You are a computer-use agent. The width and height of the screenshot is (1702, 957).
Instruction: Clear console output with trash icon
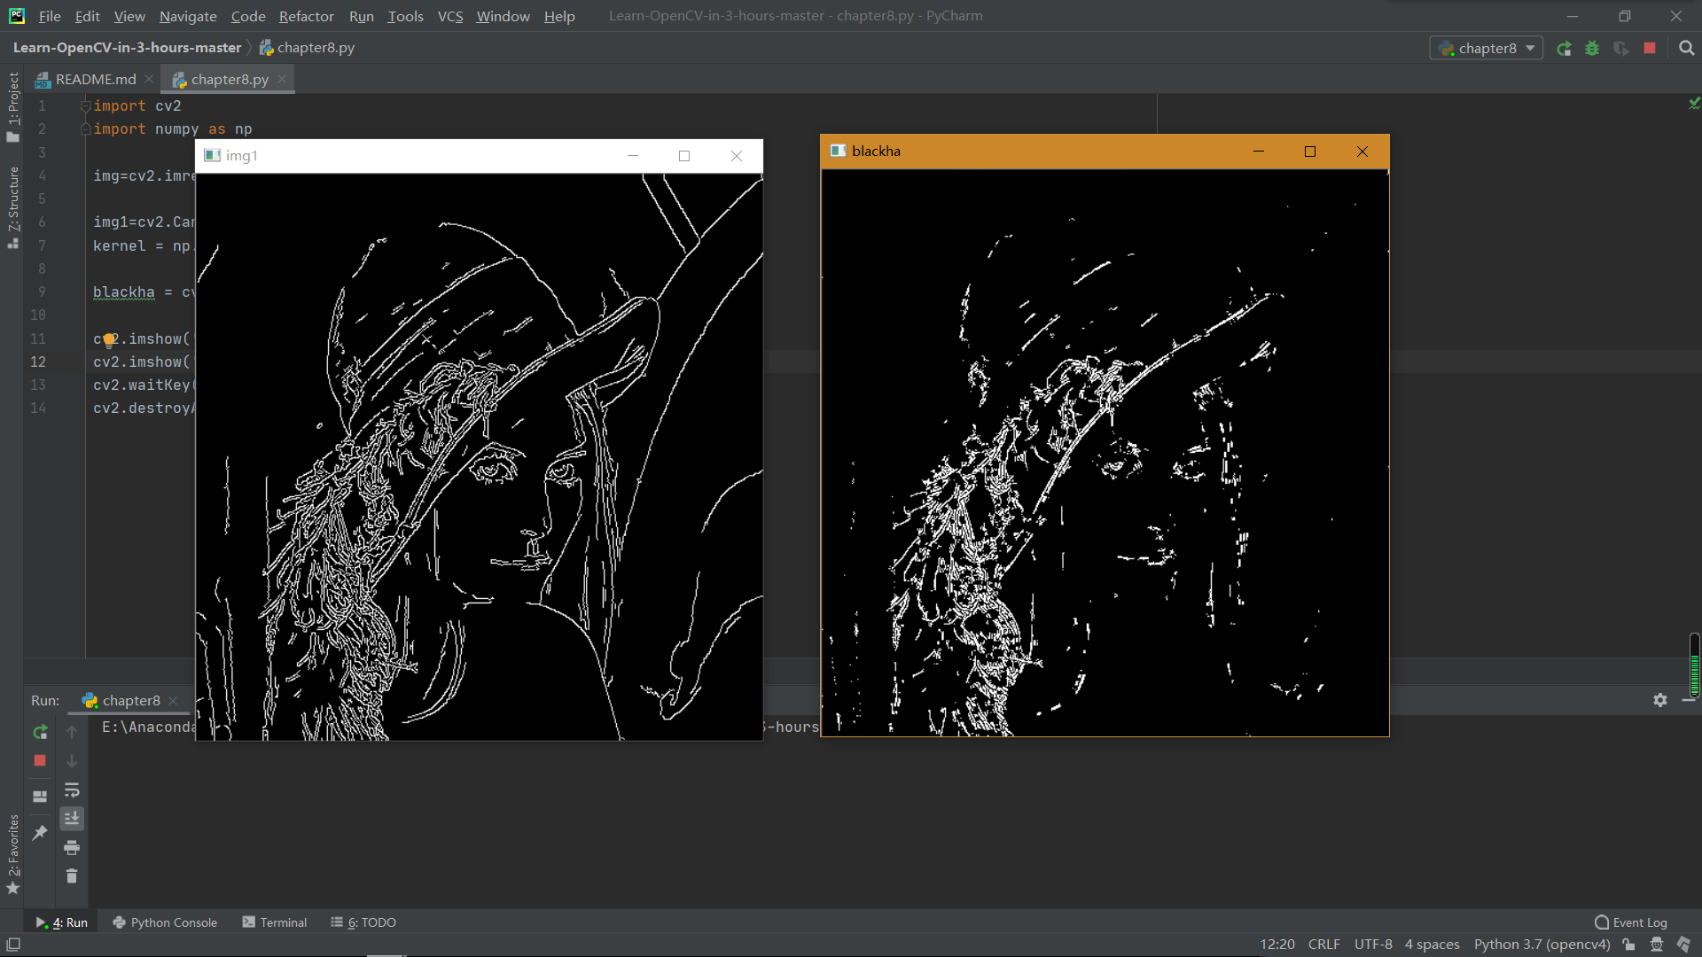[x=72, y=876]
